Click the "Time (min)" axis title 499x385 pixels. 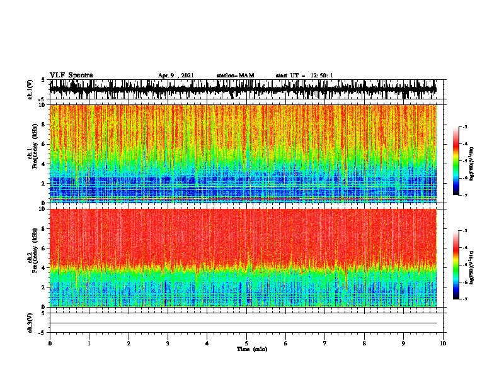pyautogui.click(x=252, y=349)
